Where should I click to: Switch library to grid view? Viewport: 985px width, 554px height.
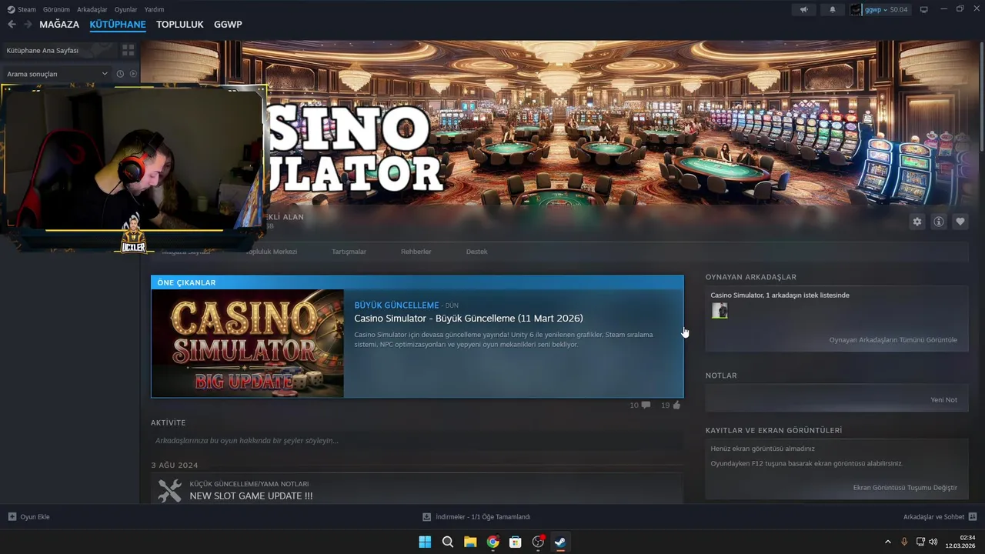click(128, 50)
